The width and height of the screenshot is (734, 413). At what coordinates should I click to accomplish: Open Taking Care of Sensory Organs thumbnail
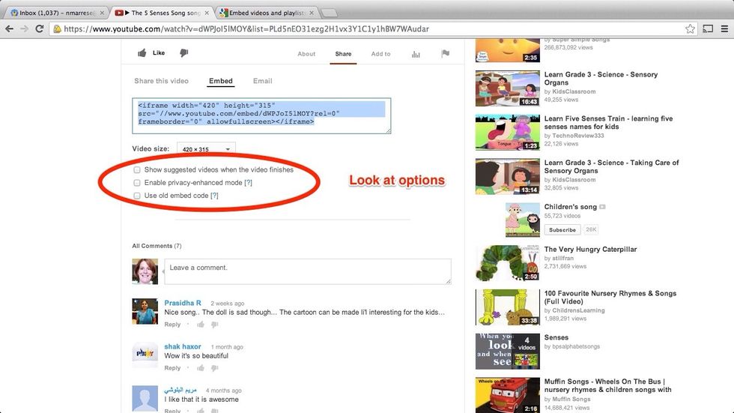pyautogui.click(x=508, y=177)
